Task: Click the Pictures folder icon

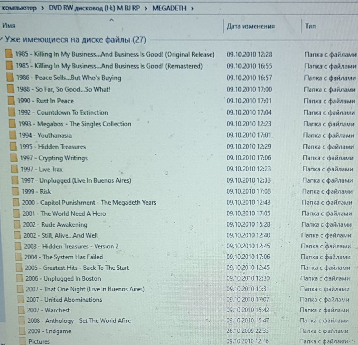Action: tap(23, 341)
